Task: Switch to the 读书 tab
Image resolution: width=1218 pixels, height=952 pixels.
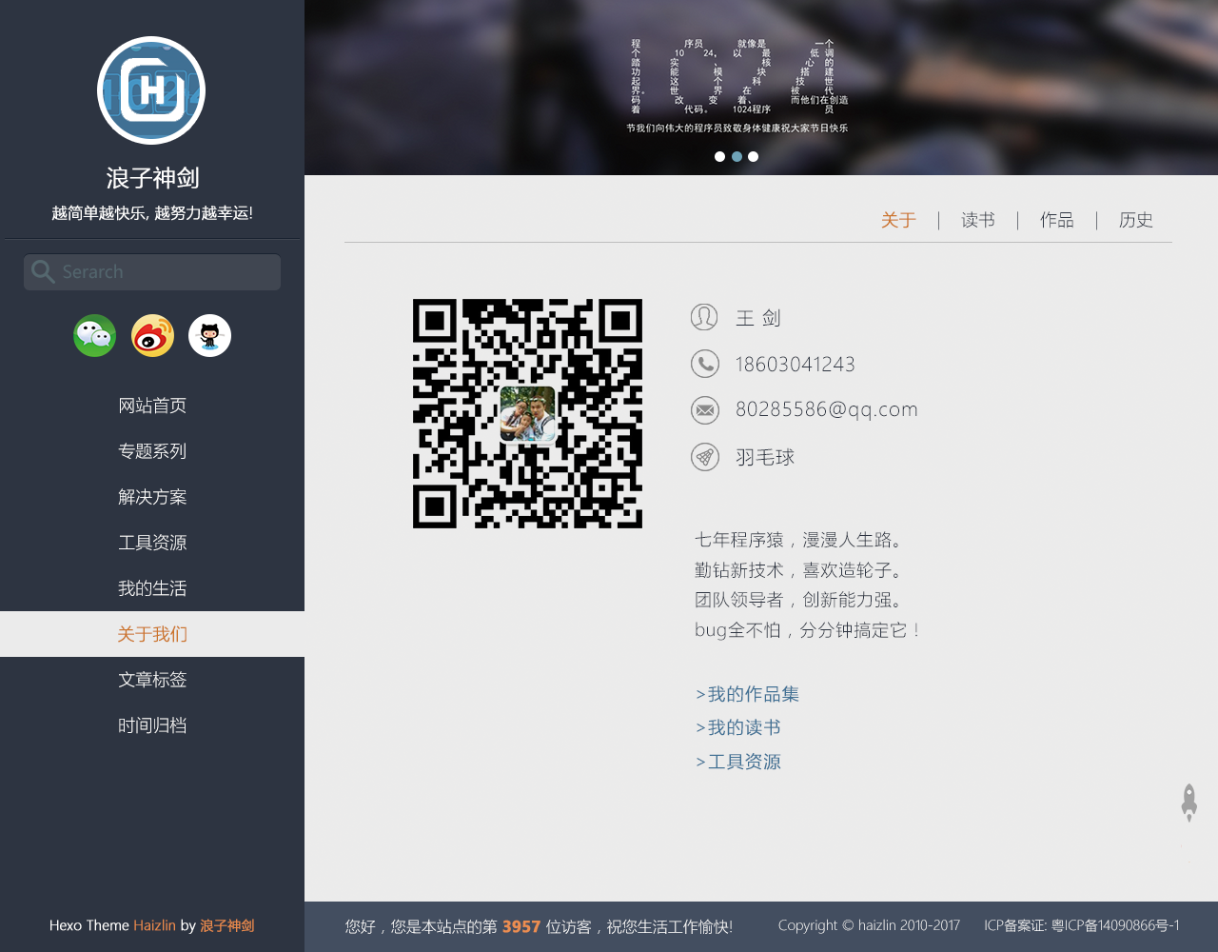Action: click(x=978, y=221)
